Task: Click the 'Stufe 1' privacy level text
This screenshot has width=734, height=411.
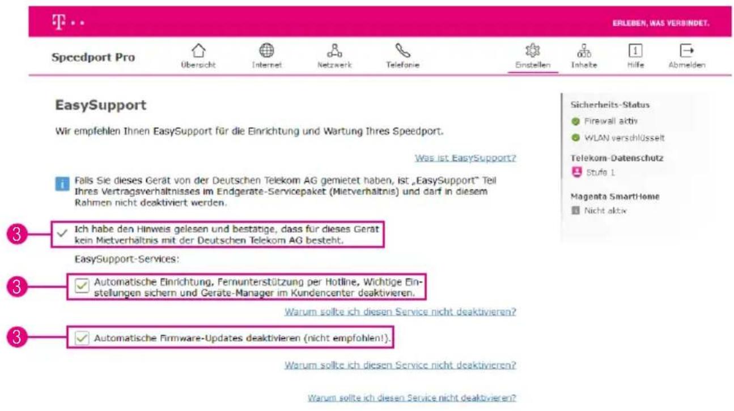Action: click(x=600, y=172)
